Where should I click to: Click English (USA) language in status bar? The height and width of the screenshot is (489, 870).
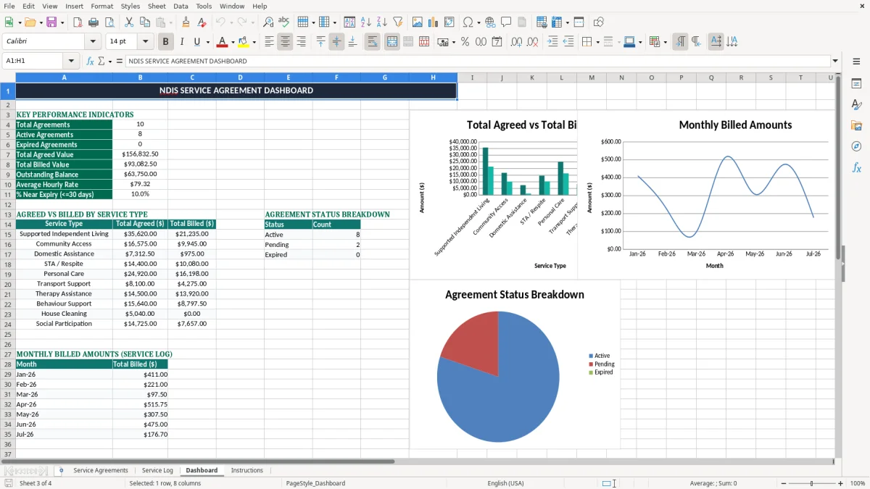point(505,483)
